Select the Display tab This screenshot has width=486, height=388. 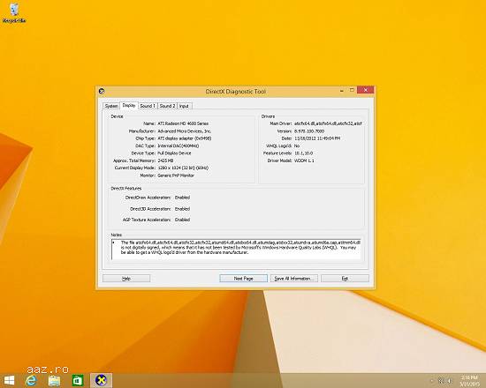point(129,105)
